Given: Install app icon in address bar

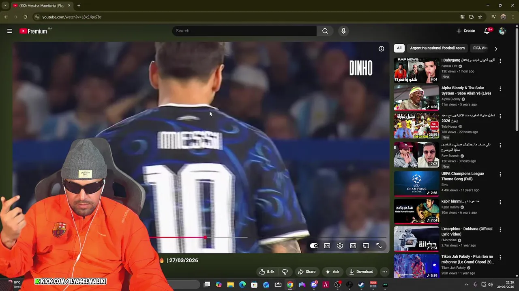Looking at the screenshot, I should [x=471, y=17].
